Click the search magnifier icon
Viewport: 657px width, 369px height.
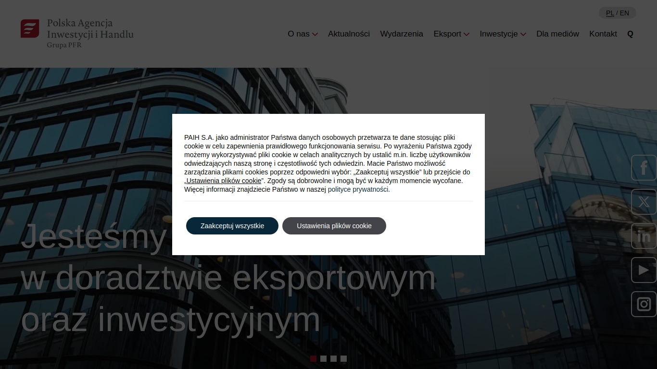[x=631, y=34]
